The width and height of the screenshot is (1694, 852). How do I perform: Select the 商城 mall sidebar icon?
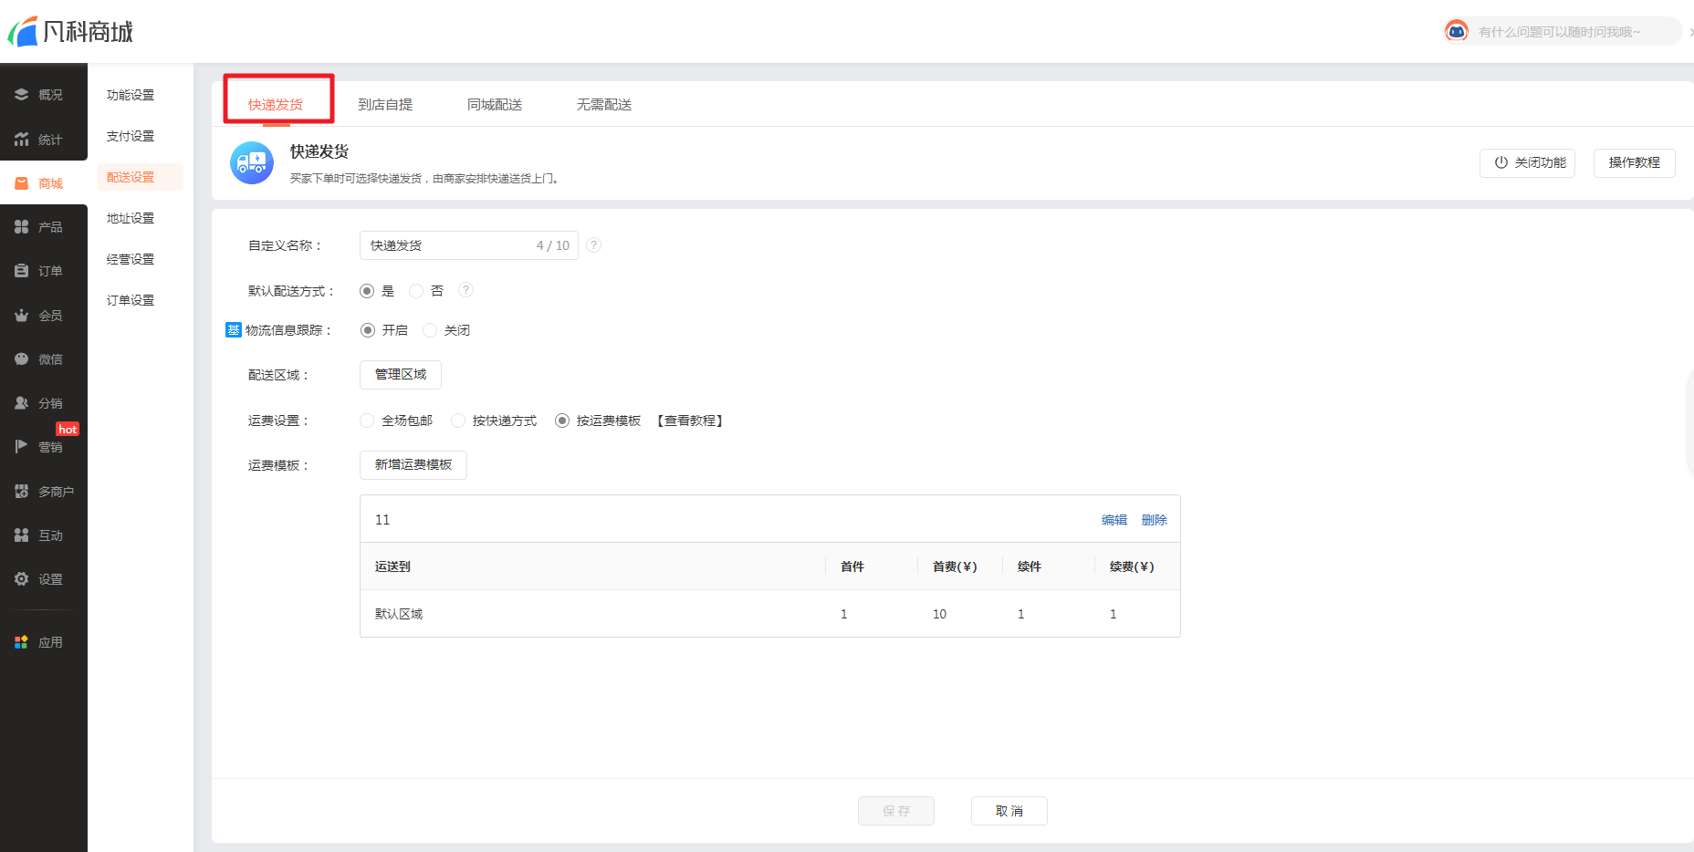click(21, 183)
